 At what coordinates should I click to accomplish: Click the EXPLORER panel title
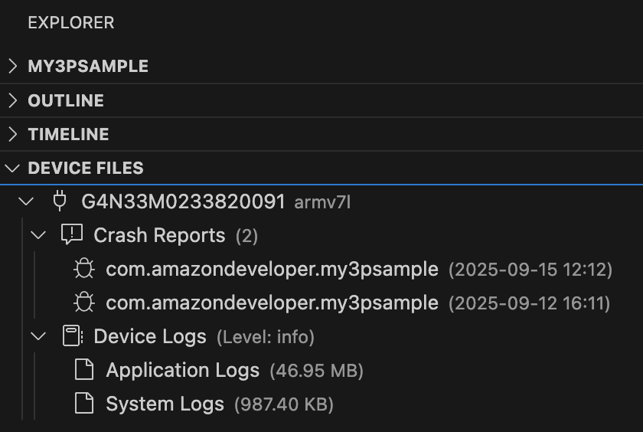[x=70, y=23]
